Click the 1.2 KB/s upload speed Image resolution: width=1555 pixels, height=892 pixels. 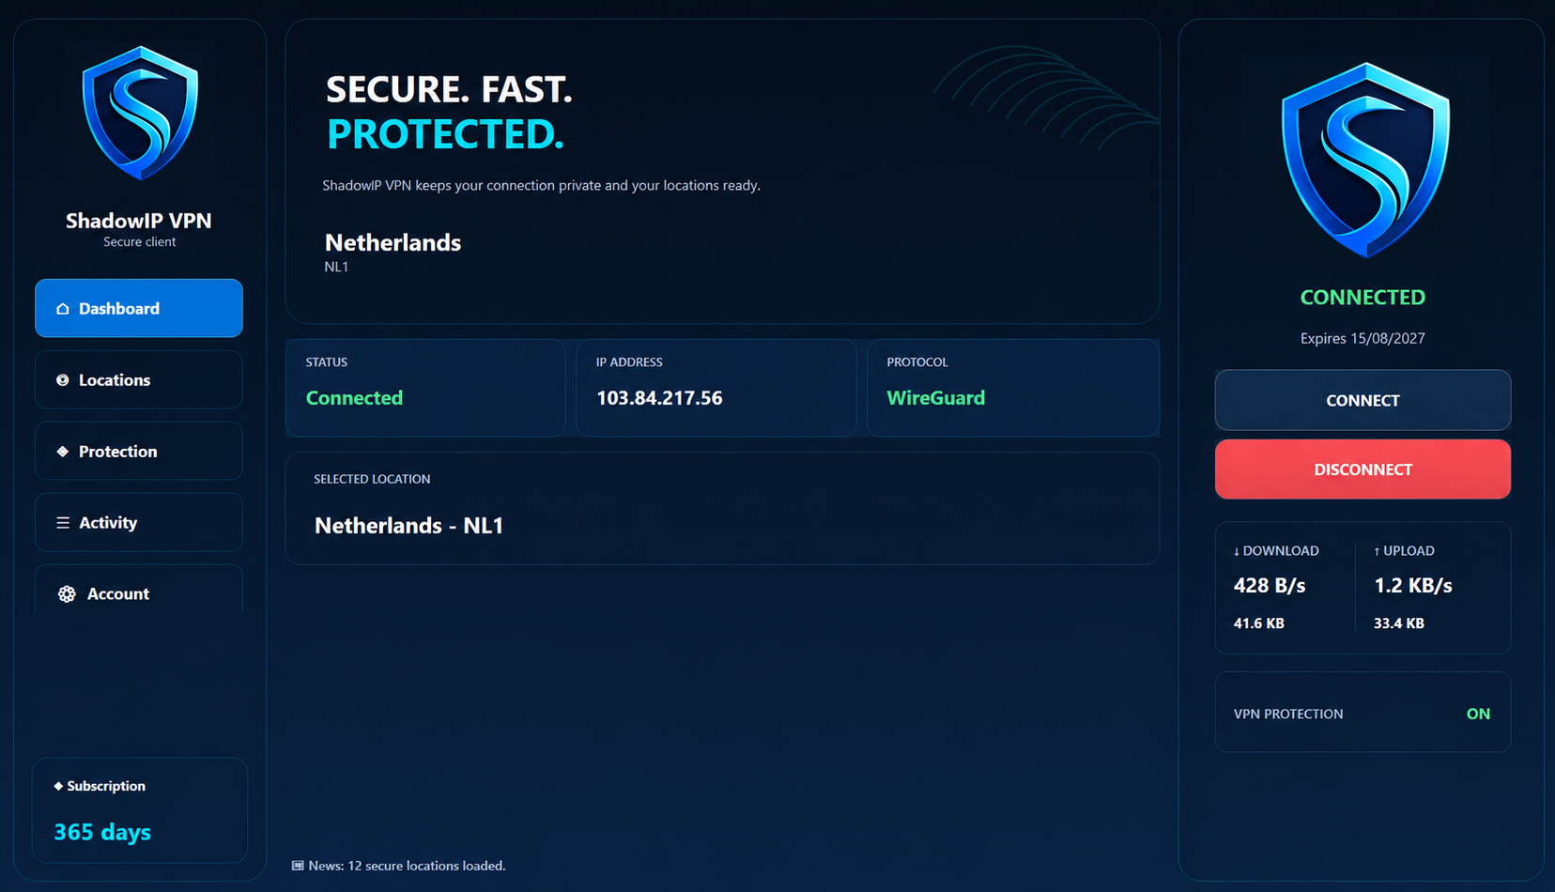pyautogui.click(x=1413, y=586)
